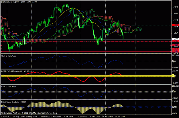Click the white 1.4153 current price label

pos(175,39)
